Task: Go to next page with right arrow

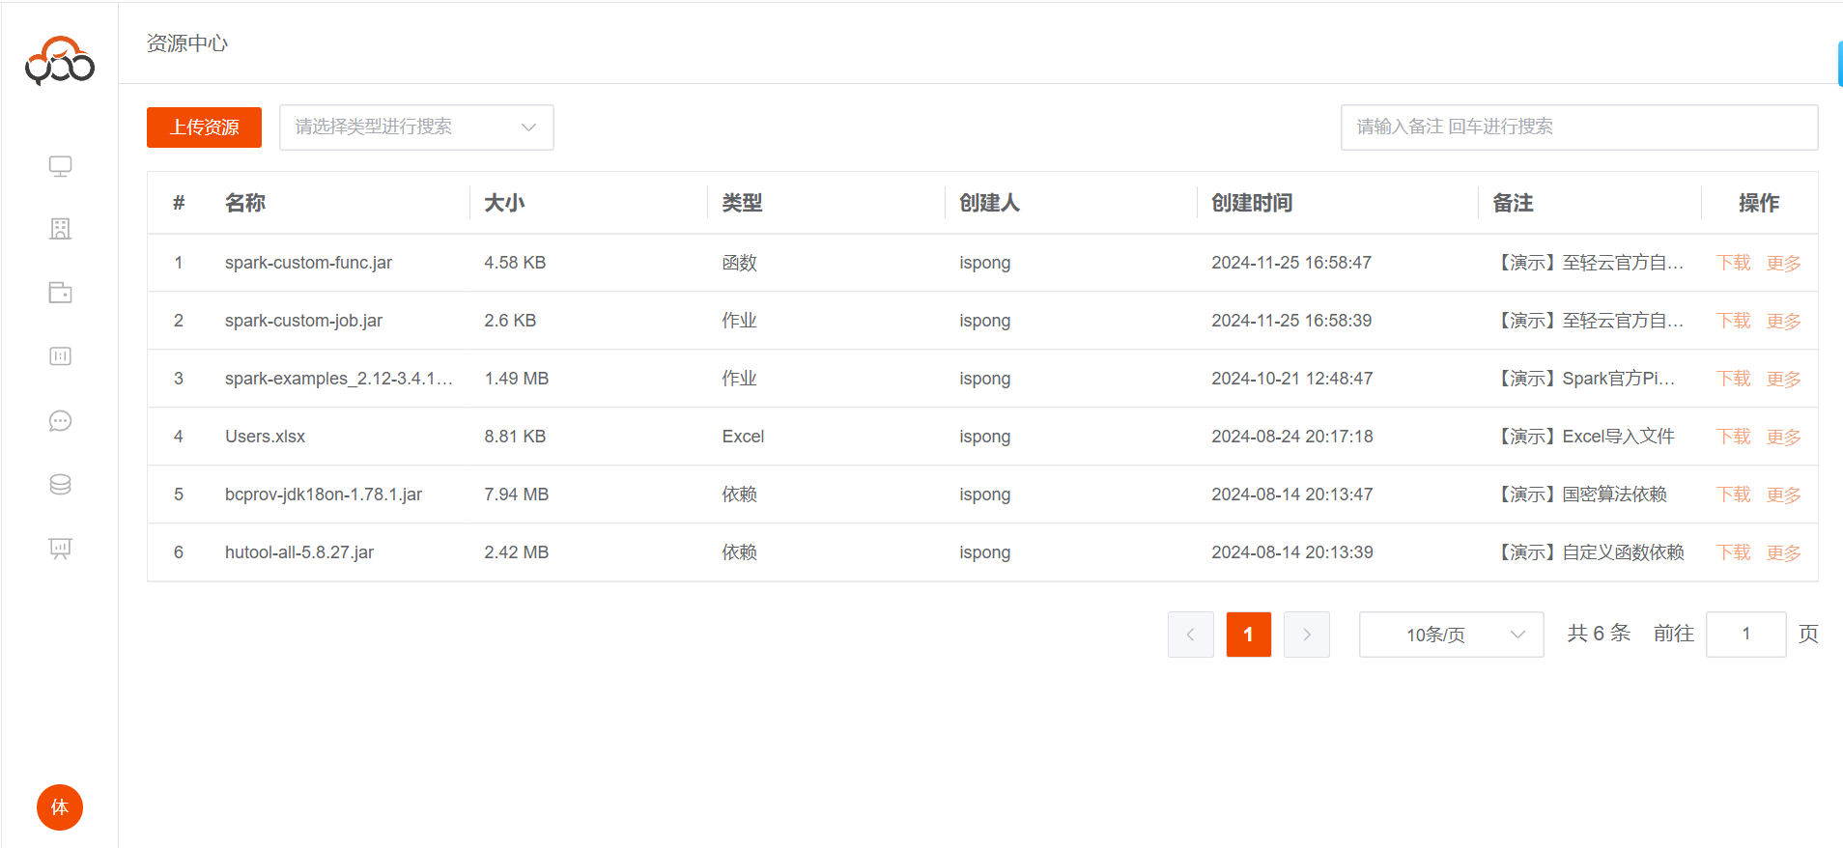Action: [1306, 635]
